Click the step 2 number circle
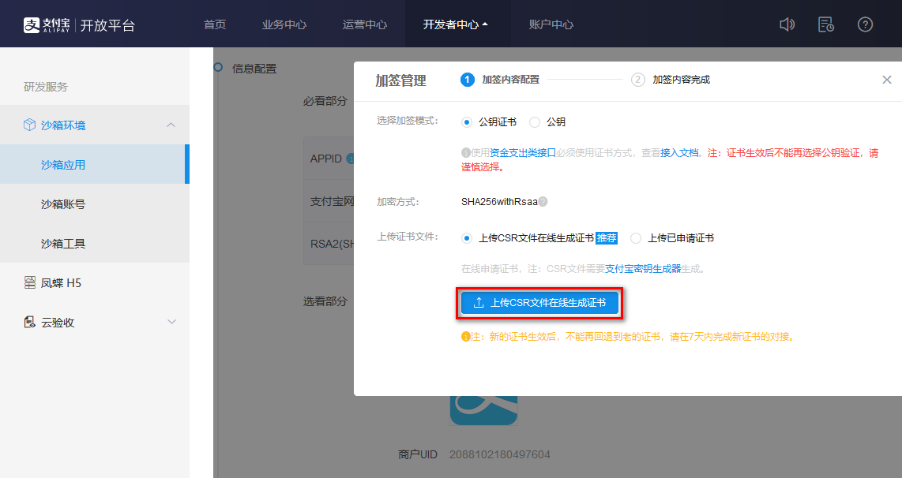902x478 pixels. point(638,80)
